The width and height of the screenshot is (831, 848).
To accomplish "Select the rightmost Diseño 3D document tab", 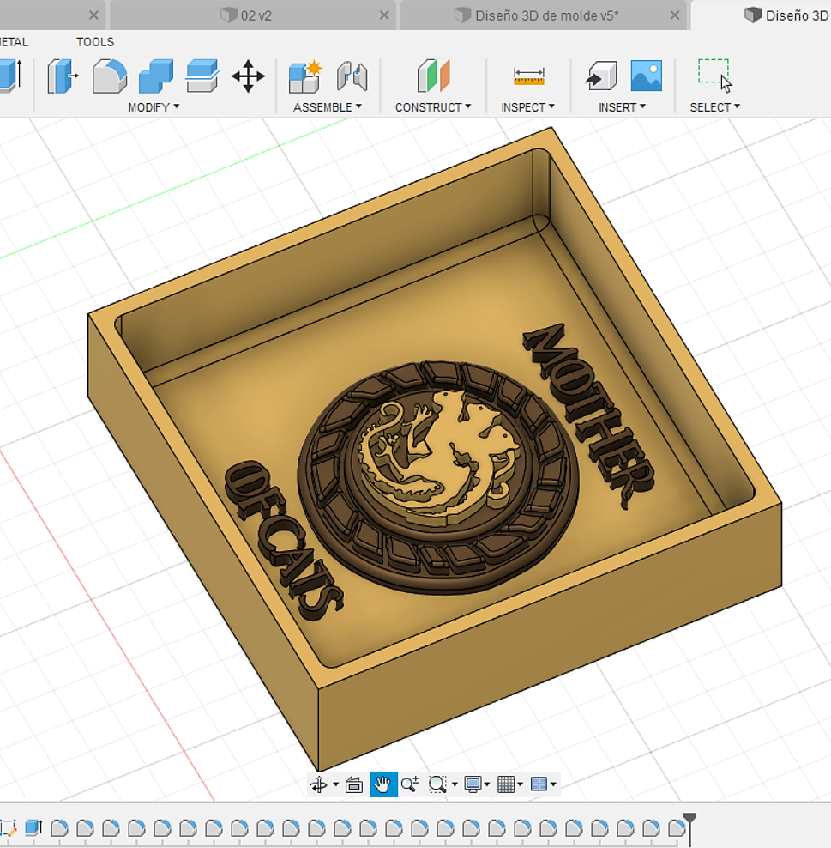I will click(x=762, y=15).
